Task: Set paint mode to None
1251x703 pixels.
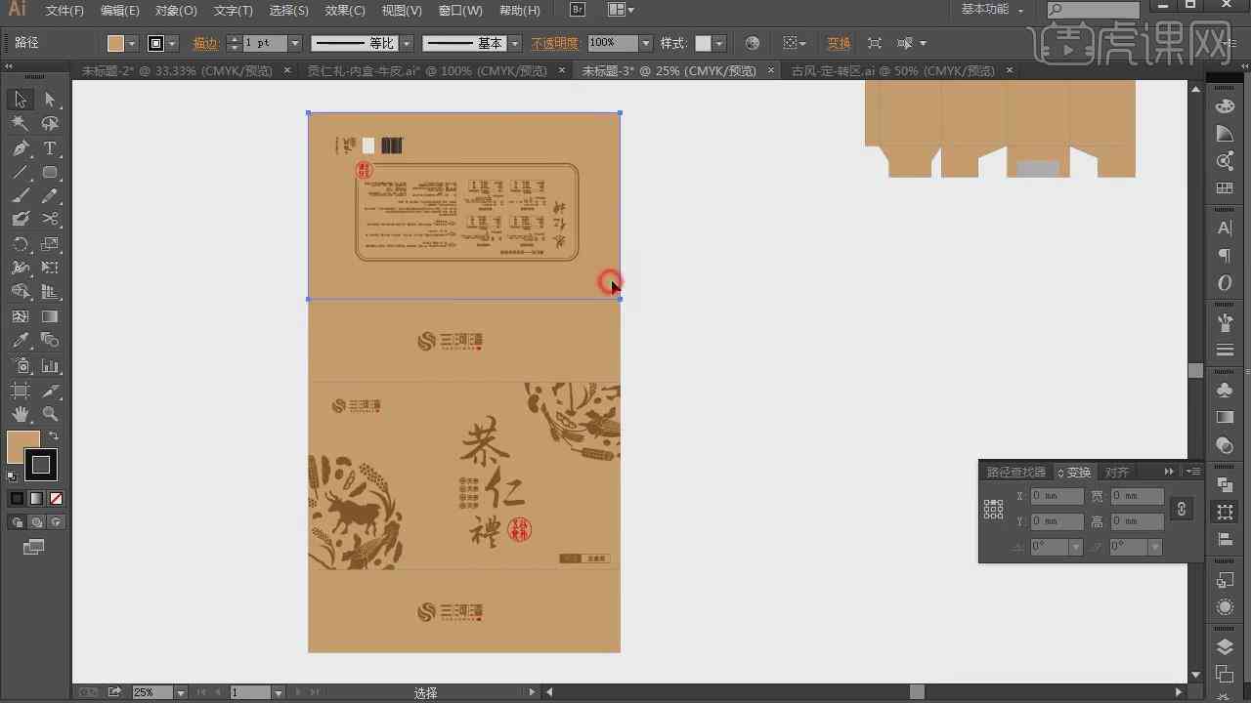Action: pos(56,498)
